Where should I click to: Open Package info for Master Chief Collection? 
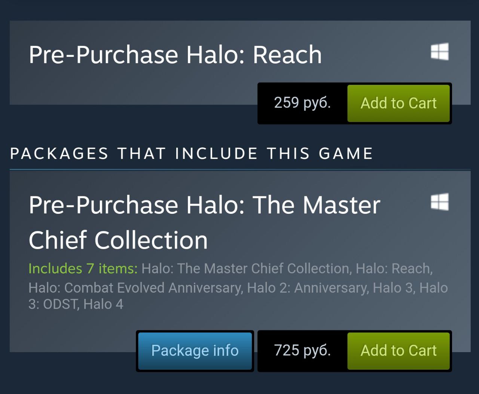pos(195,351)
